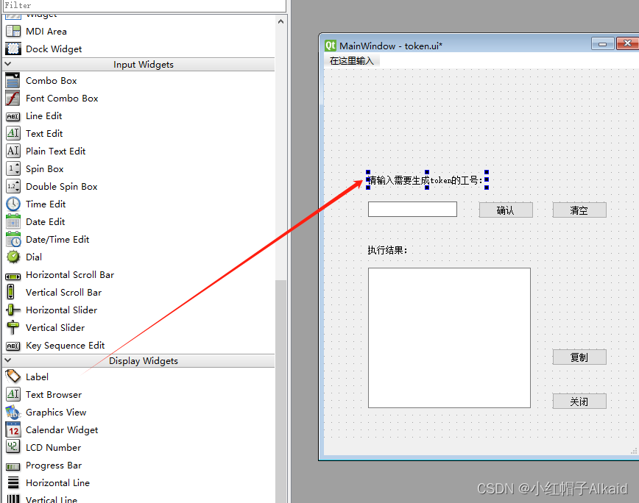Pick the Font Combo Box icon
Viewport: 639px width, 503px height.
pyautogui.click(x=13, y=98)
